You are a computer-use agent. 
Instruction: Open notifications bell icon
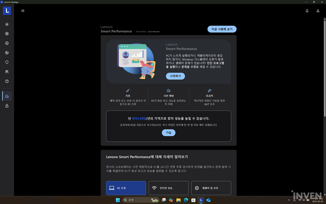307,11
